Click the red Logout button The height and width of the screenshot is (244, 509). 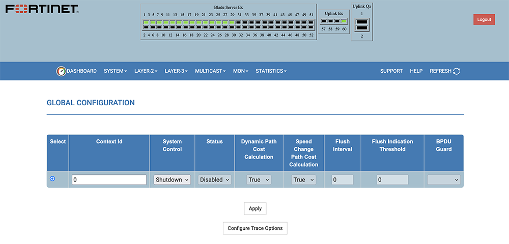[x=484, y=19]
